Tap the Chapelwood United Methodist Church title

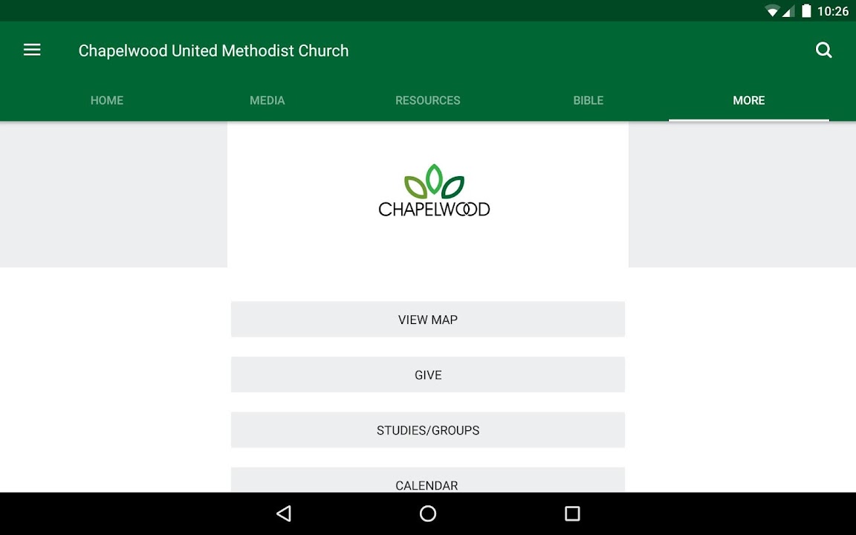click(x=213, y=51)
